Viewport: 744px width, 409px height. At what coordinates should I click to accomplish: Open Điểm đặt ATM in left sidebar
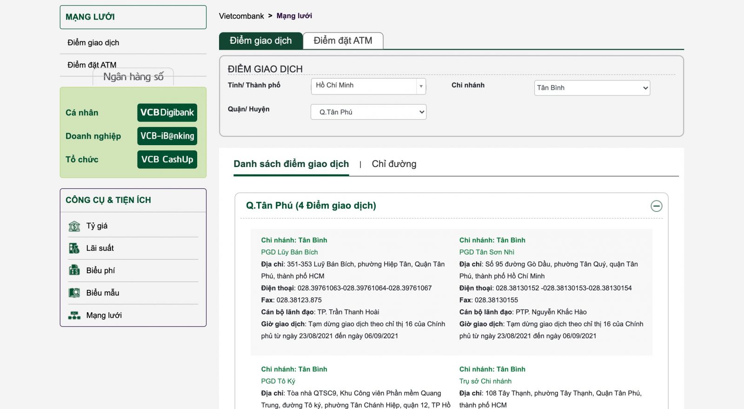pyautogui.click(x=92, y=65)
